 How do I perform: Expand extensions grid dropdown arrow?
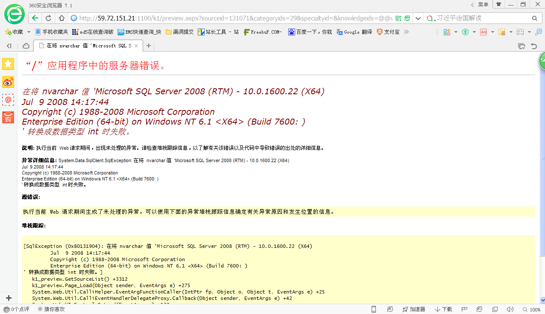pos(456,32)
